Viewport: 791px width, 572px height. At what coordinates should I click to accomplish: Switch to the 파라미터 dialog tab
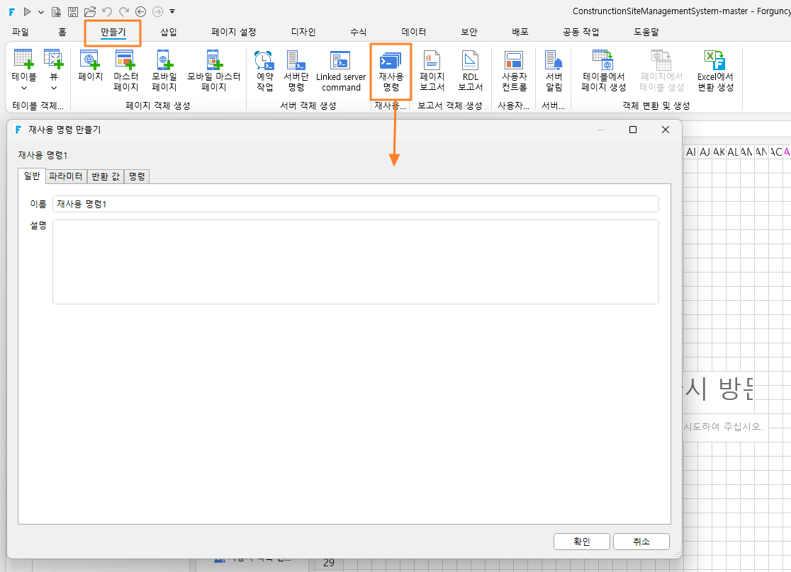pyautogui.click(x=66, y=176)
